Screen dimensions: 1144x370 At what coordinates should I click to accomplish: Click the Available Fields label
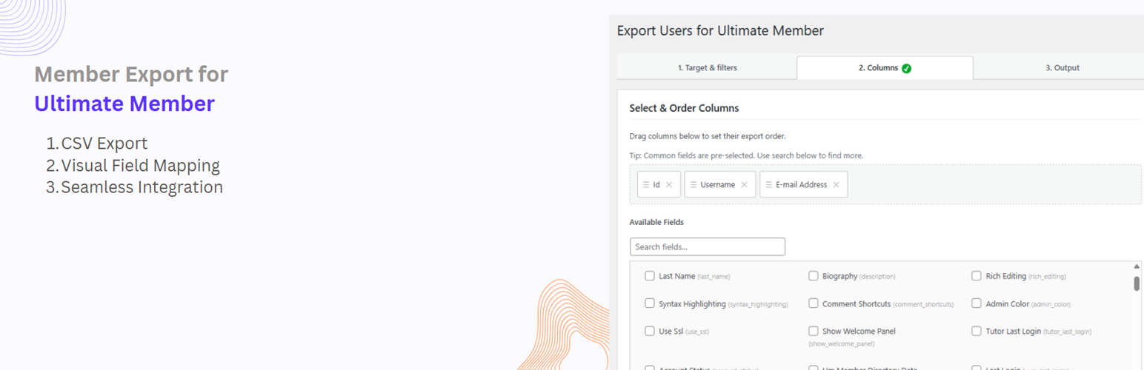click(x=656, y=222)
